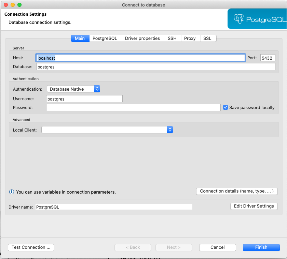Switch to the Proxy tab
Screen dimensions: 287x259
pos(190,38)
